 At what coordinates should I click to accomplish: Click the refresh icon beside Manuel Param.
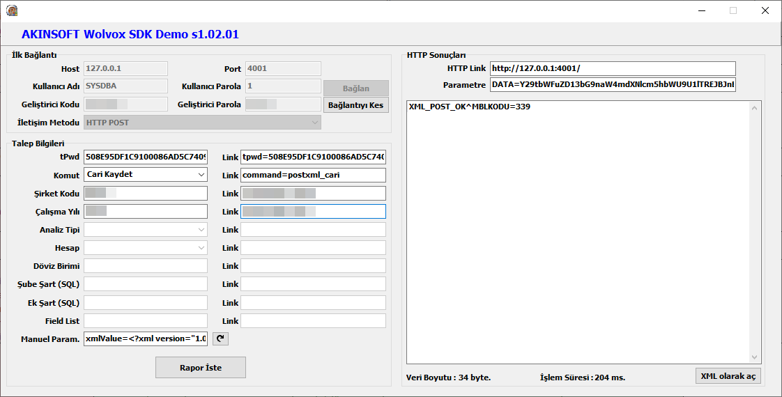click(220, 339)
